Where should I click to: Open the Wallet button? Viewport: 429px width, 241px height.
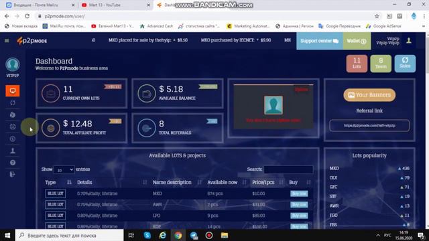coord(357,41)
